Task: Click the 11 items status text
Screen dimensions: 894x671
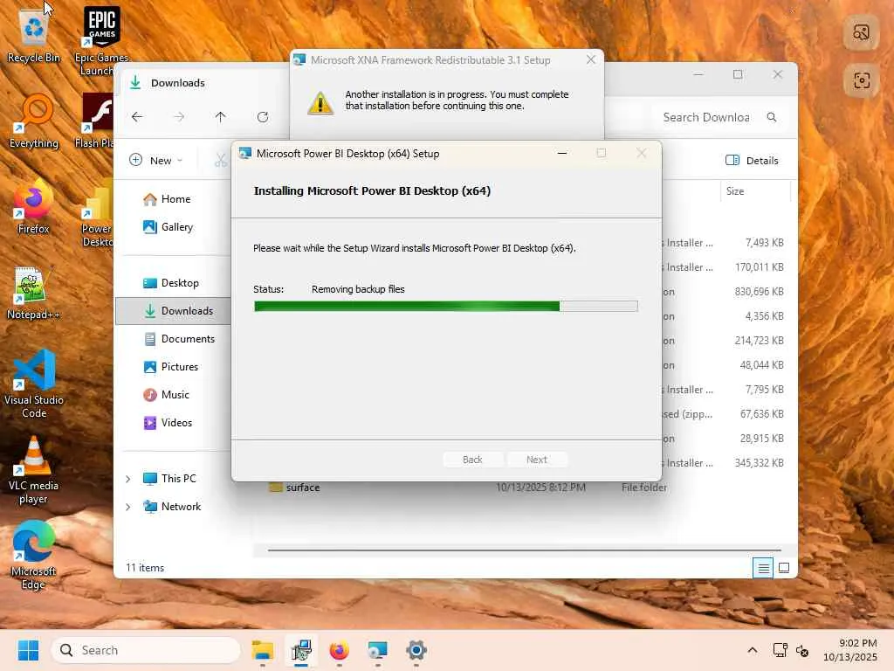Action: [x=145, y=568]
